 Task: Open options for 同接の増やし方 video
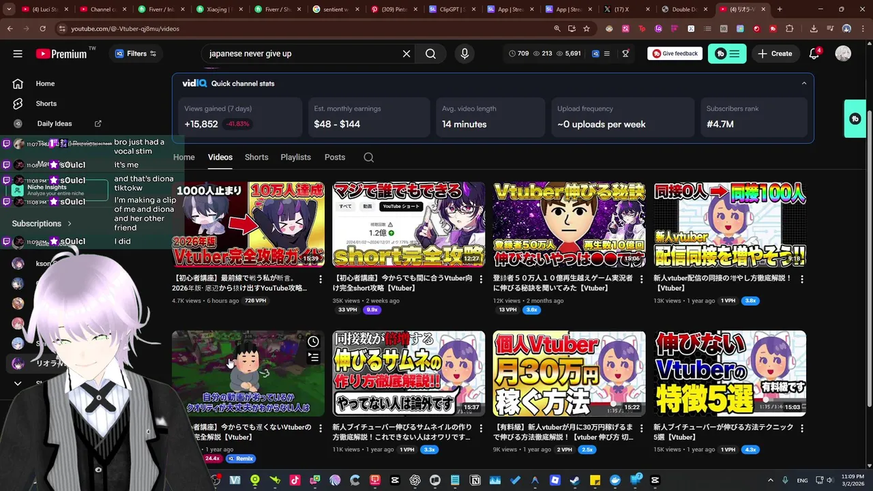coord(802,279)
